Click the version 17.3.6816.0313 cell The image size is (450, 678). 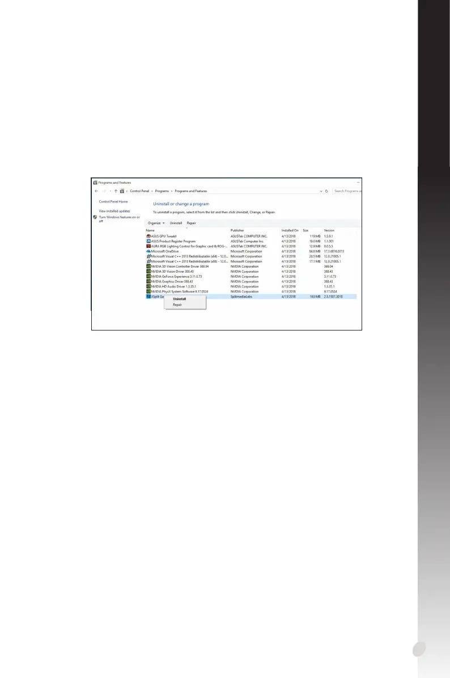(x=334, y=251)
